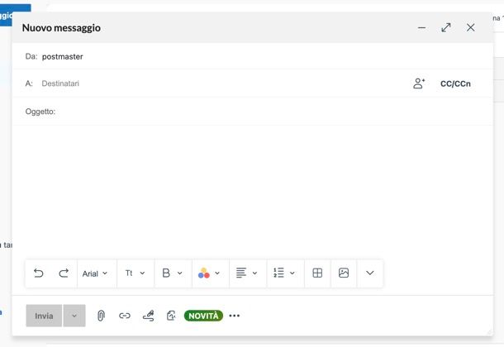Redo the last edit
The height and width of the screenshot is (347, 504).
(x=64, y=273)
